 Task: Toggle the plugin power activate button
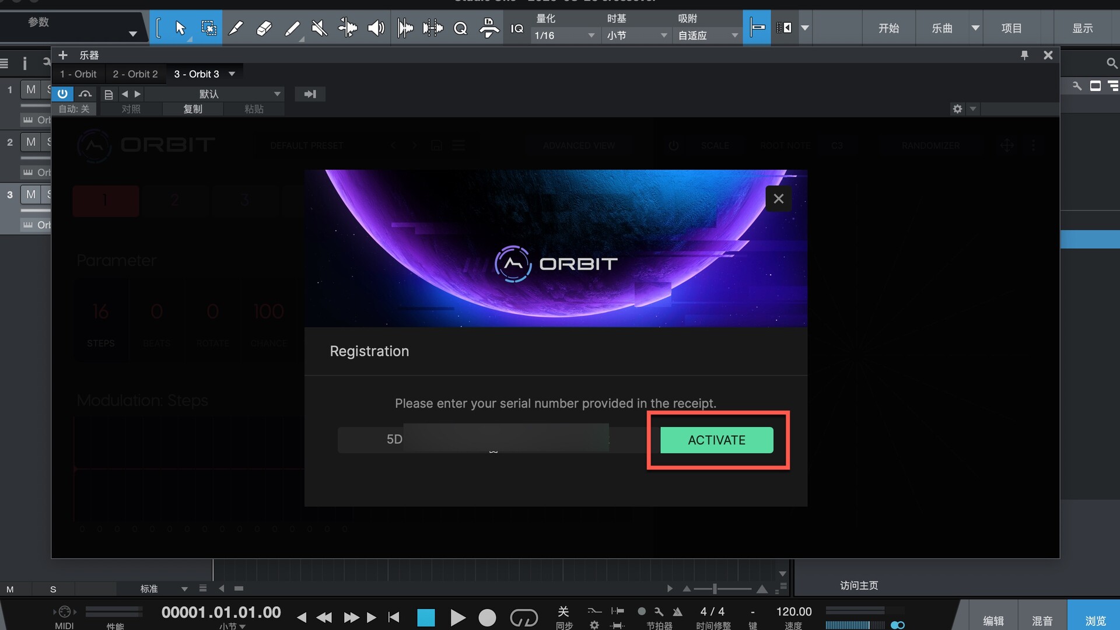tap(62, 94)
